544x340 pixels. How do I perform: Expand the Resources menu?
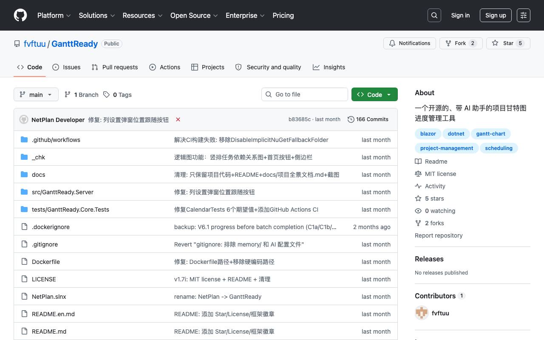pyautogui.click(x=142, y=15)
